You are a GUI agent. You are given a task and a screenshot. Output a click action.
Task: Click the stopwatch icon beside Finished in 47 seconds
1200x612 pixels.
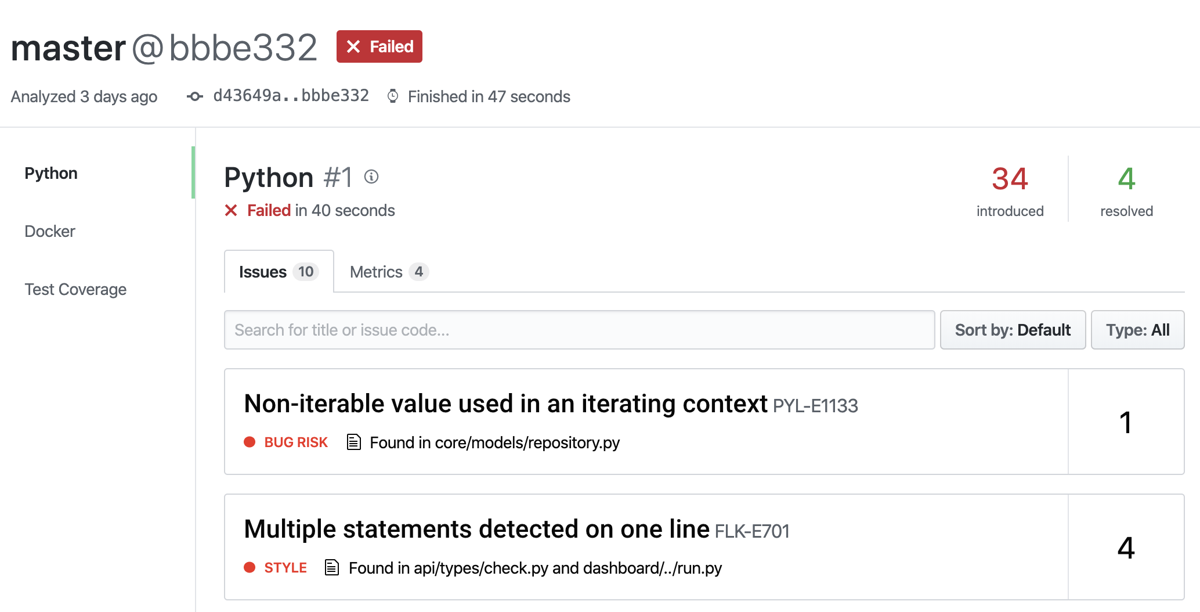click(393, 96)
